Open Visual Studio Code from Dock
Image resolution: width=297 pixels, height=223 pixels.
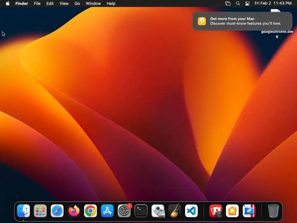191,211
